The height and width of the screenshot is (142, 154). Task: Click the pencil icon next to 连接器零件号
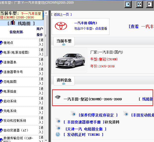(x=1, y=72)
